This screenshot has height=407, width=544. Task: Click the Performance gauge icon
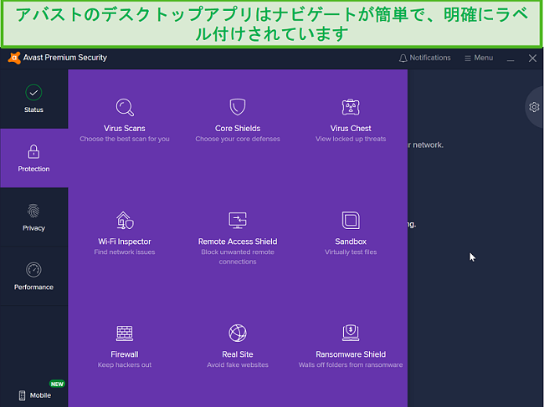[33, 270]
